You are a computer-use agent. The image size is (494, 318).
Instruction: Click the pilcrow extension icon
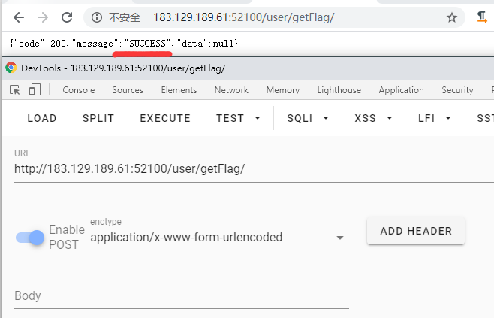482,17
